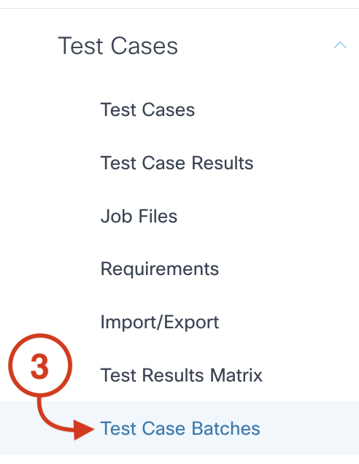
Task: Click the light blue upward caret icon
Action: pyautogui.click(x=340, y=45)
